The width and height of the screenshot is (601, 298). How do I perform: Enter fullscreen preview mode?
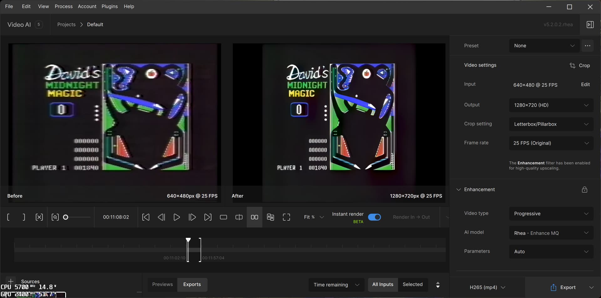point(286,217)
